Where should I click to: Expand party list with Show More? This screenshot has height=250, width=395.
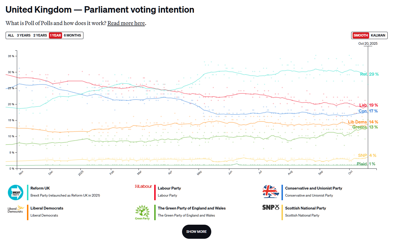coord(196,232)
